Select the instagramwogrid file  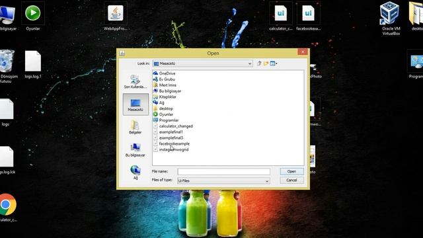coord(171,149)
